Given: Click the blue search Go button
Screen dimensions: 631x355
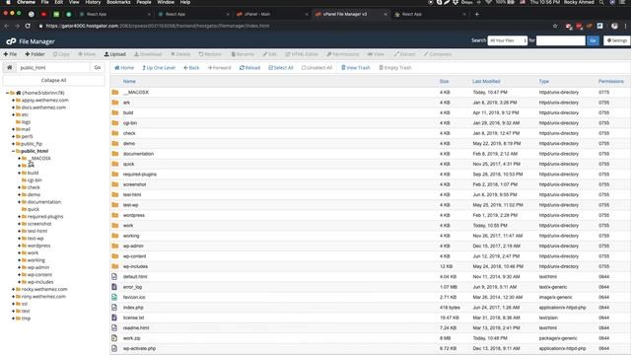Looking at the screenshot, I should point(593,40).
